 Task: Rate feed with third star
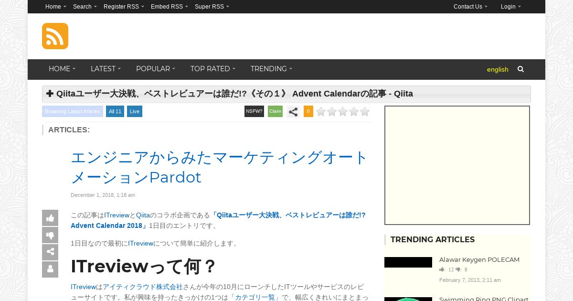click(x=343, y=112)
